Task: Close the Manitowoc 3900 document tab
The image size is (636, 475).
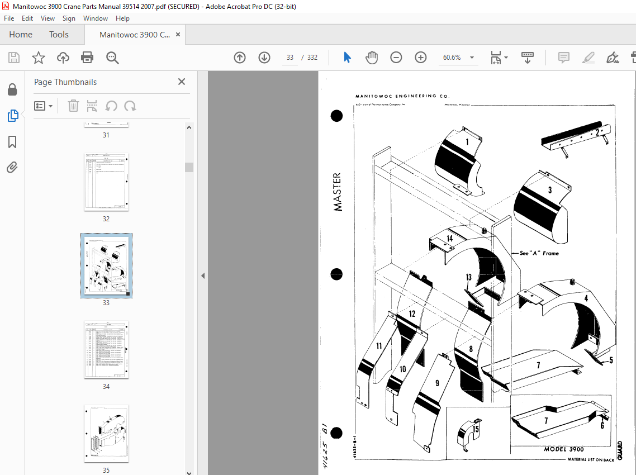Action: coord(178,35)
